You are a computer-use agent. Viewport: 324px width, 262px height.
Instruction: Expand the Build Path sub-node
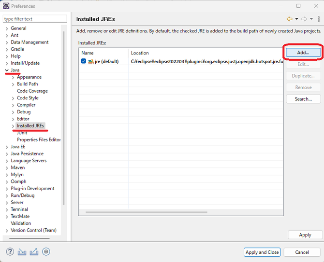13,84
